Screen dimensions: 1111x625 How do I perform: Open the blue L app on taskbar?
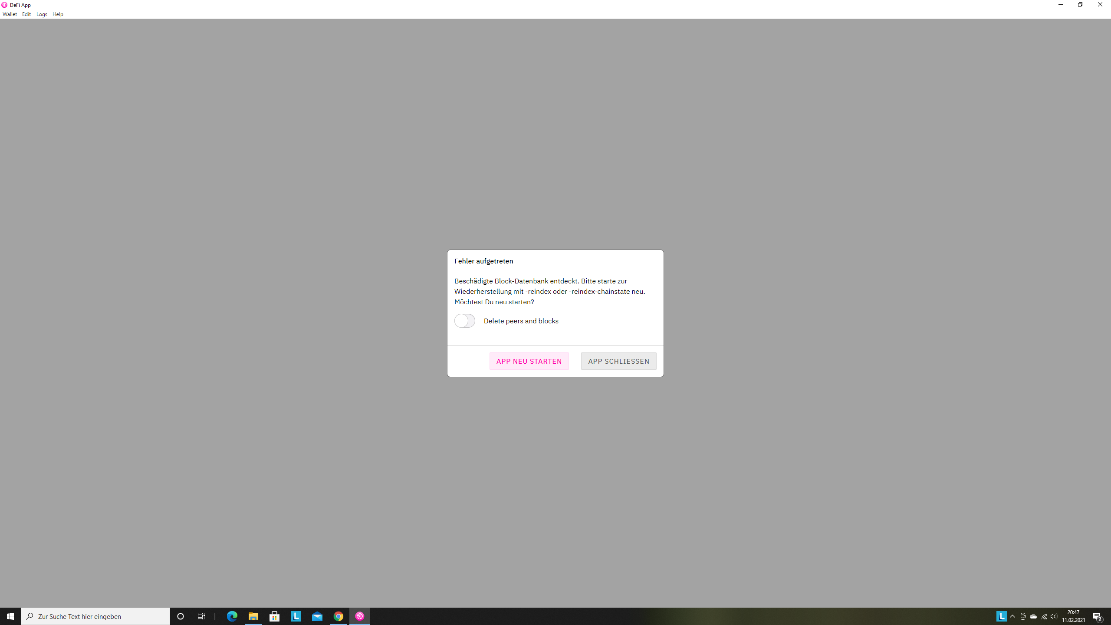pos(296,616)
